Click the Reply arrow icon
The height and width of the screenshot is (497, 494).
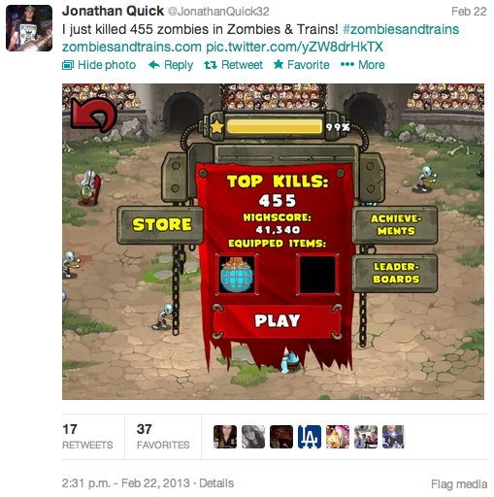coord(154,65)
